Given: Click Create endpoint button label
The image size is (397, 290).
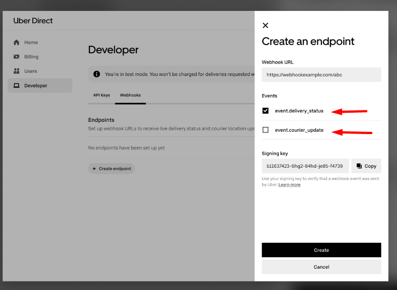Looking at the screenshot, I should pos(115,169).
